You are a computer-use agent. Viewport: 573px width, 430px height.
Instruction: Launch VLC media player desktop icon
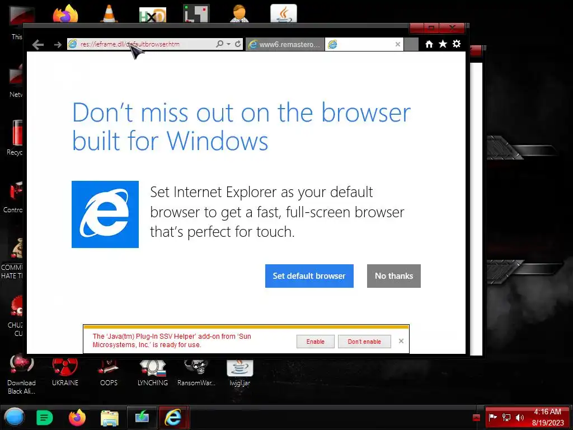pyautogui.click(x=109, y=13)
